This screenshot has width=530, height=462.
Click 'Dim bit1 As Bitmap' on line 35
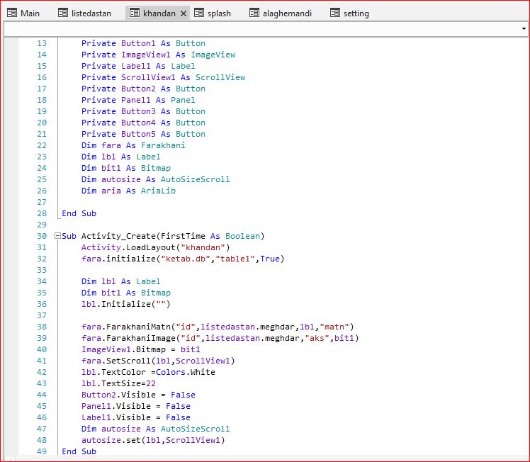point(125,293)
